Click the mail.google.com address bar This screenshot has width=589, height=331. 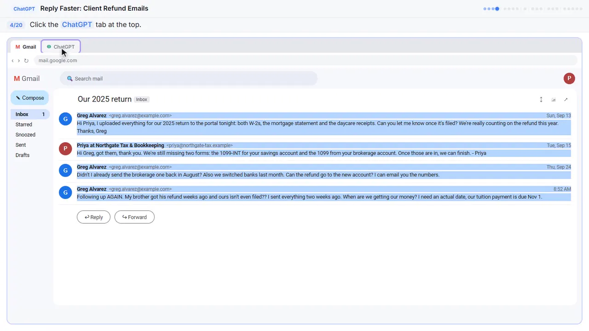[x=306, y=61]
